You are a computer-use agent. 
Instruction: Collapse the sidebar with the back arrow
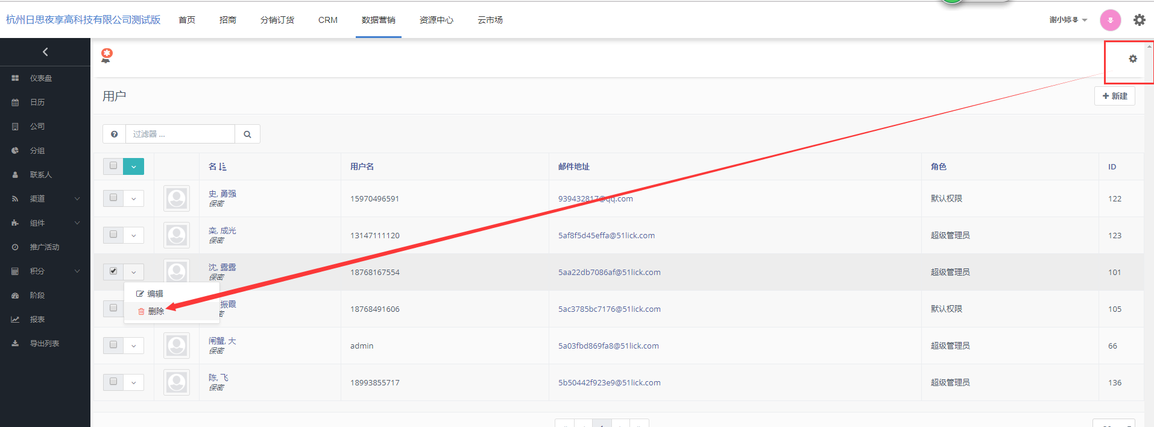[45, 52]
